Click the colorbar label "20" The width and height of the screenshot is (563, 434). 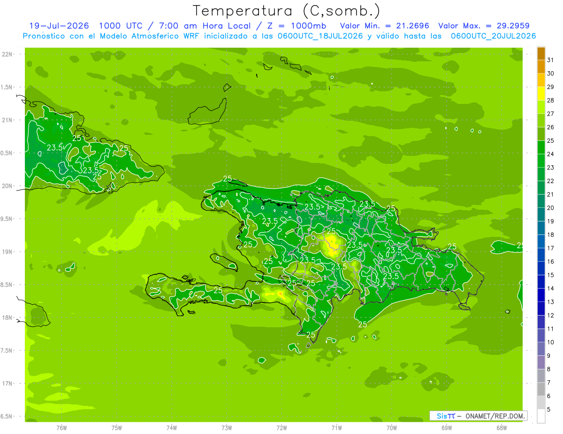pos(551,207)
